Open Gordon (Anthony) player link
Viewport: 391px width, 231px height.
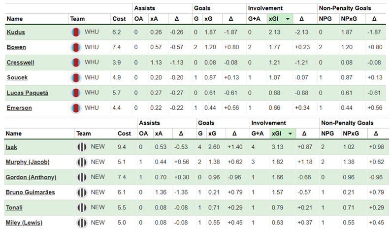(x=31, y=177)
